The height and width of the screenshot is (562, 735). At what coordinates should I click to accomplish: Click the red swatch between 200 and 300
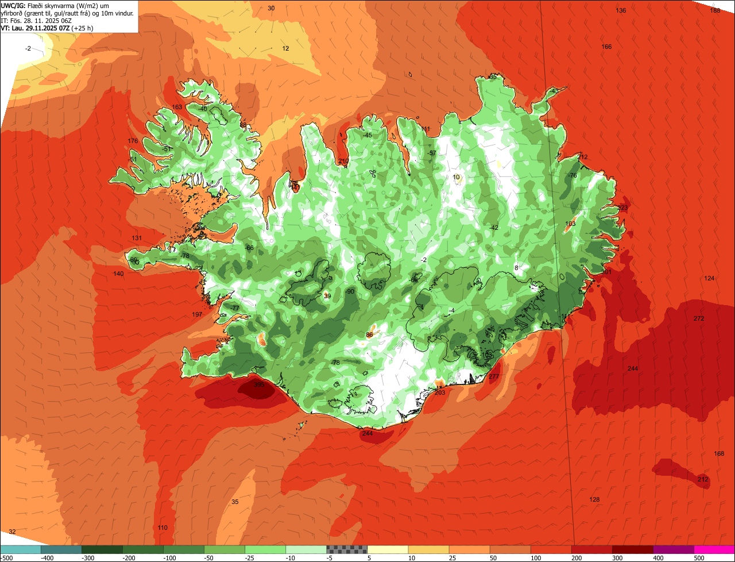point(591,549)
